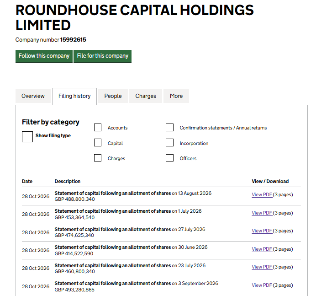This screenshot has width=316, height=296.
Task: Select the Filing history tab
Action: (74, 96)
